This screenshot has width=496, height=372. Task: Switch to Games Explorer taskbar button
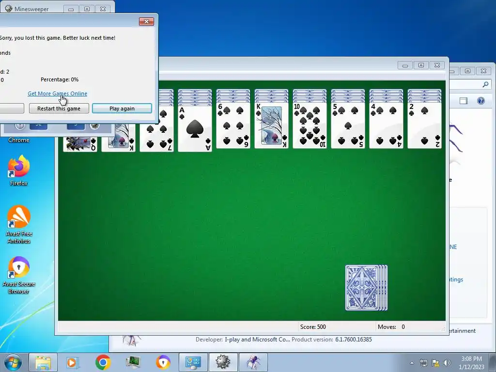pos(193,362)
